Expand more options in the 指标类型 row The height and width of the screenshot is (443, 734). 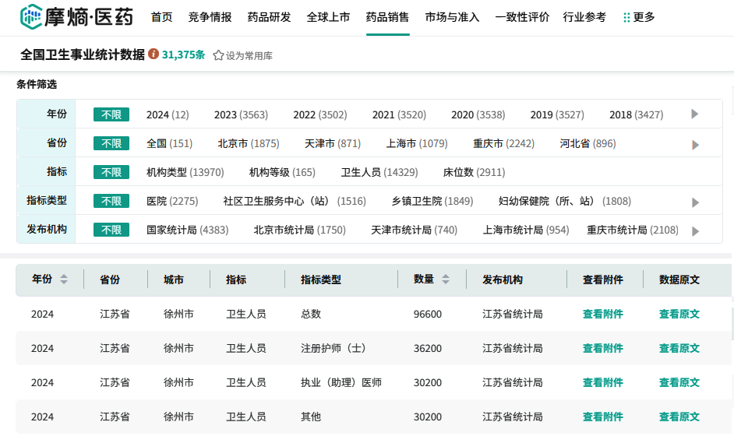click(x=695, y=202)
